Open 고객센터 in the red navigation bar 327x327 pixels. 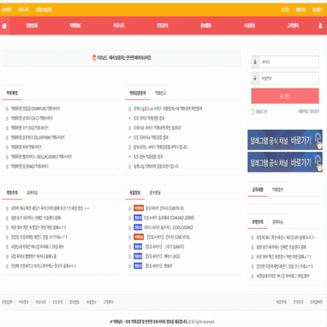tap(293, 26)
